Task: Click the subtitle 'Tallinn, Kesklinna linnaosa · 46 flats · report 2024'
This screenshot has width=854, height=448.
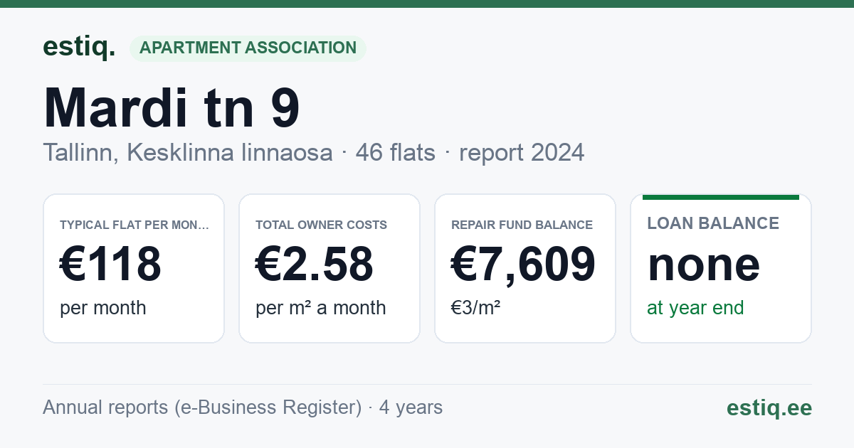Action: point(313,152)
